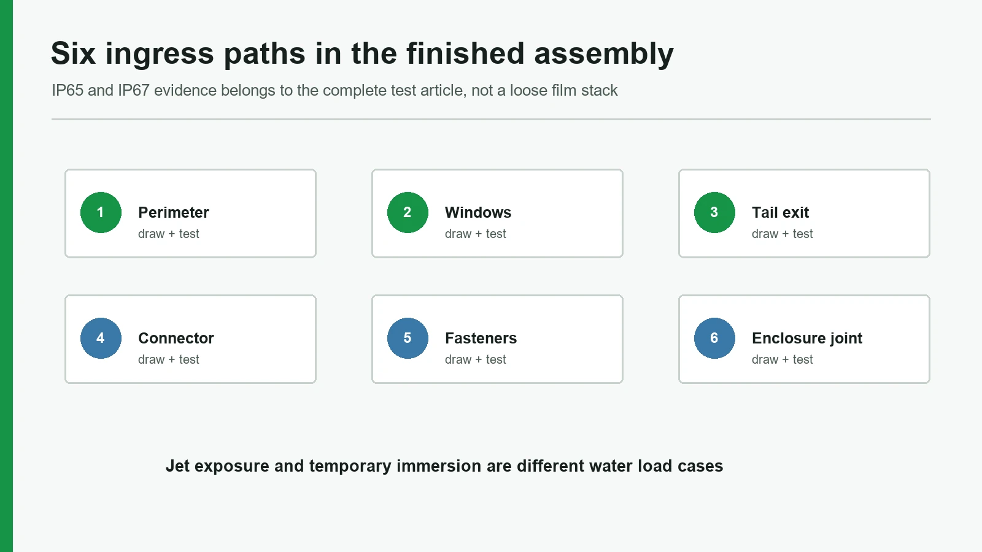
Task: Click the green vertical accent bar
Action: [6, 276]
